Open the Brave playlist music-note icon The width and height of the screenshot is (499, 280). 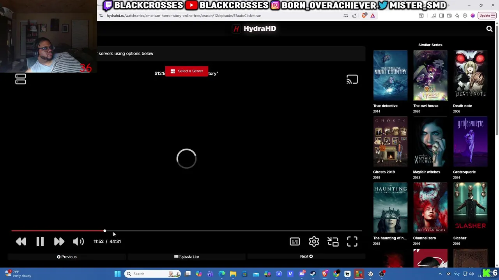(x=434, y=16)
